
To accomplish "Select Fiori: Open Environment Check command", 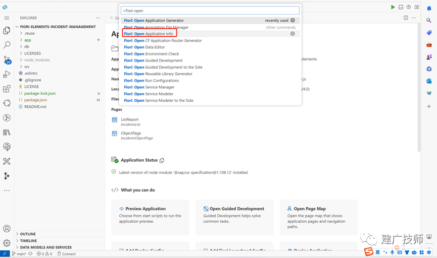I will pyautogui.click(x=210, y=53).
